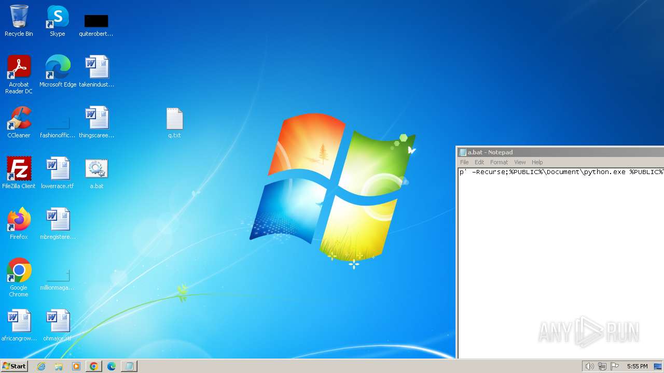This screenshot has height=373, width=664.
Task: Open Edge from the taskbar
Action: 112,366
